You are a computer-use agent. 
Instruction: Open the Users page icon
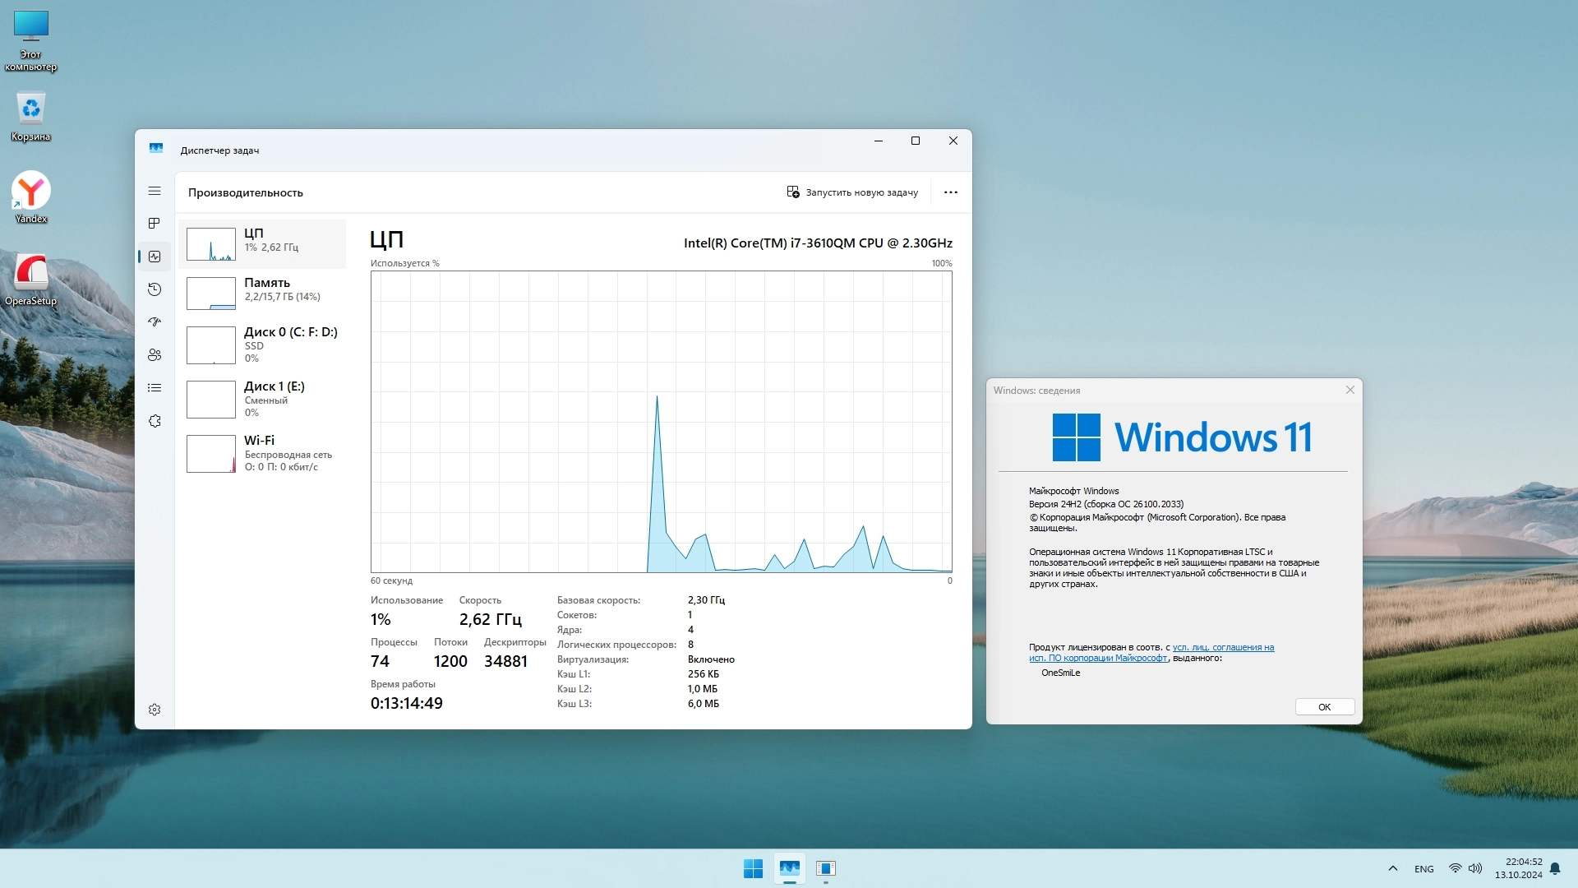click(x=155, y=355)
